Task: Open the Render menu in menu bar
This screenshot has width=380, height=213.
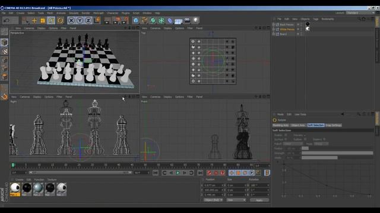Action: (85, 13)
